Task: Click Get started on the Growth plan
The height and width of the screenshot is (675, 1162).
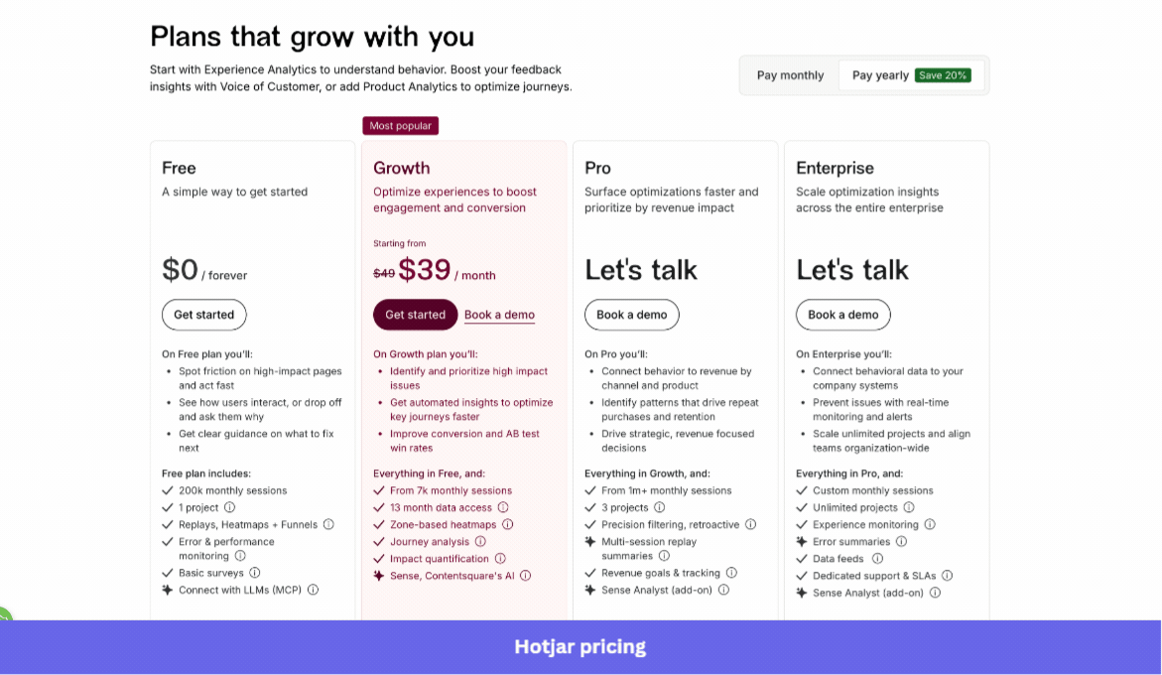Action: 415,315
